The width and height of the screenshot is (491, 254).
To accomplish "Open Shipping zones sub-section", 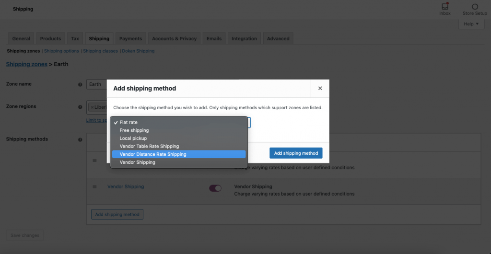I will pos(23,51).
